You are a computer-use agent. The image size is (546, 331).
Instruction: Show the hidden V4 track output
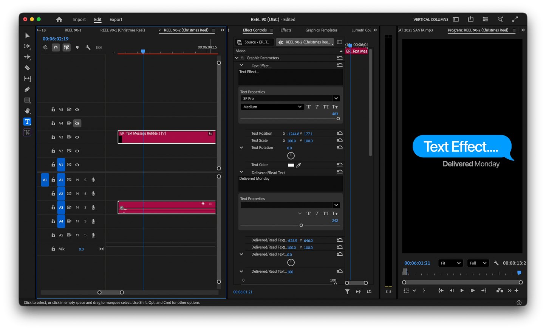pos(77,123)
